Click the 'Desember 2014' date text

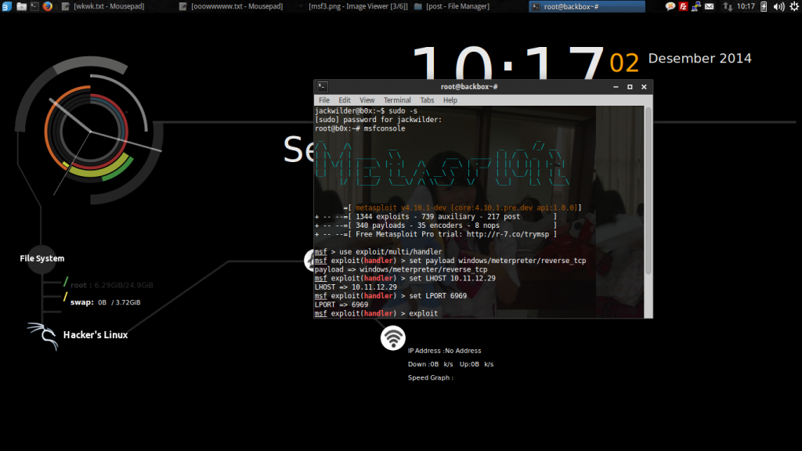[699, 58]
